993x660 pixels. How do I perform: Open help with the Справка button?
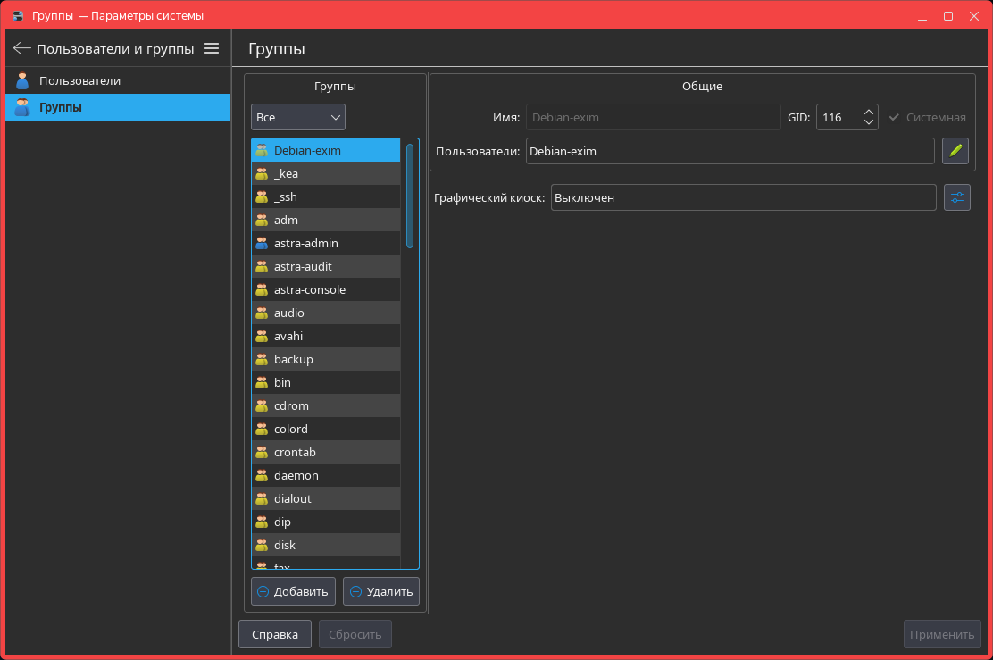point(274,634)
